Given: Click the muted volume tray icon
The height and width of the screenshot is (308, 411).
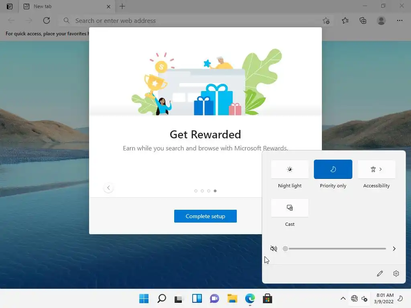Looking at the screenshot, I should [x=364, y=298].
